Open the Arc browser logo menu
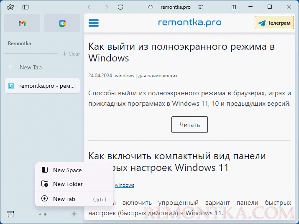 click(10, 7)
